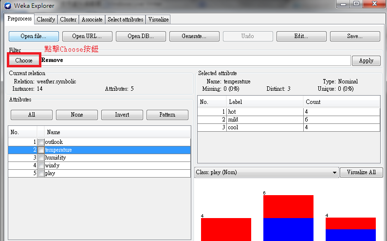Click the Save... button

click(x=355, y=36)
